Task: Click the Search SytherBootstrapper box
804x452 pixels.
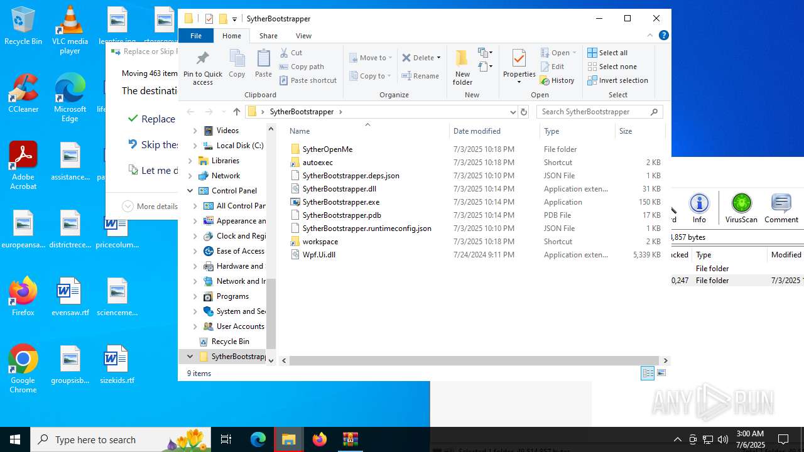Action: pyautogui.click(x=599, y=112)
